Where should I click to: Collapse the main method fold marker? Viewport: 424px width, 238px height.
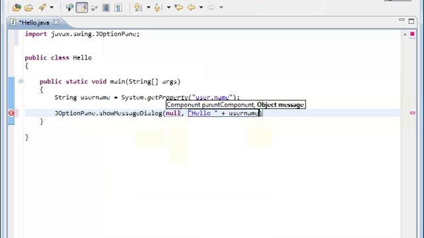tap(21, 81)
